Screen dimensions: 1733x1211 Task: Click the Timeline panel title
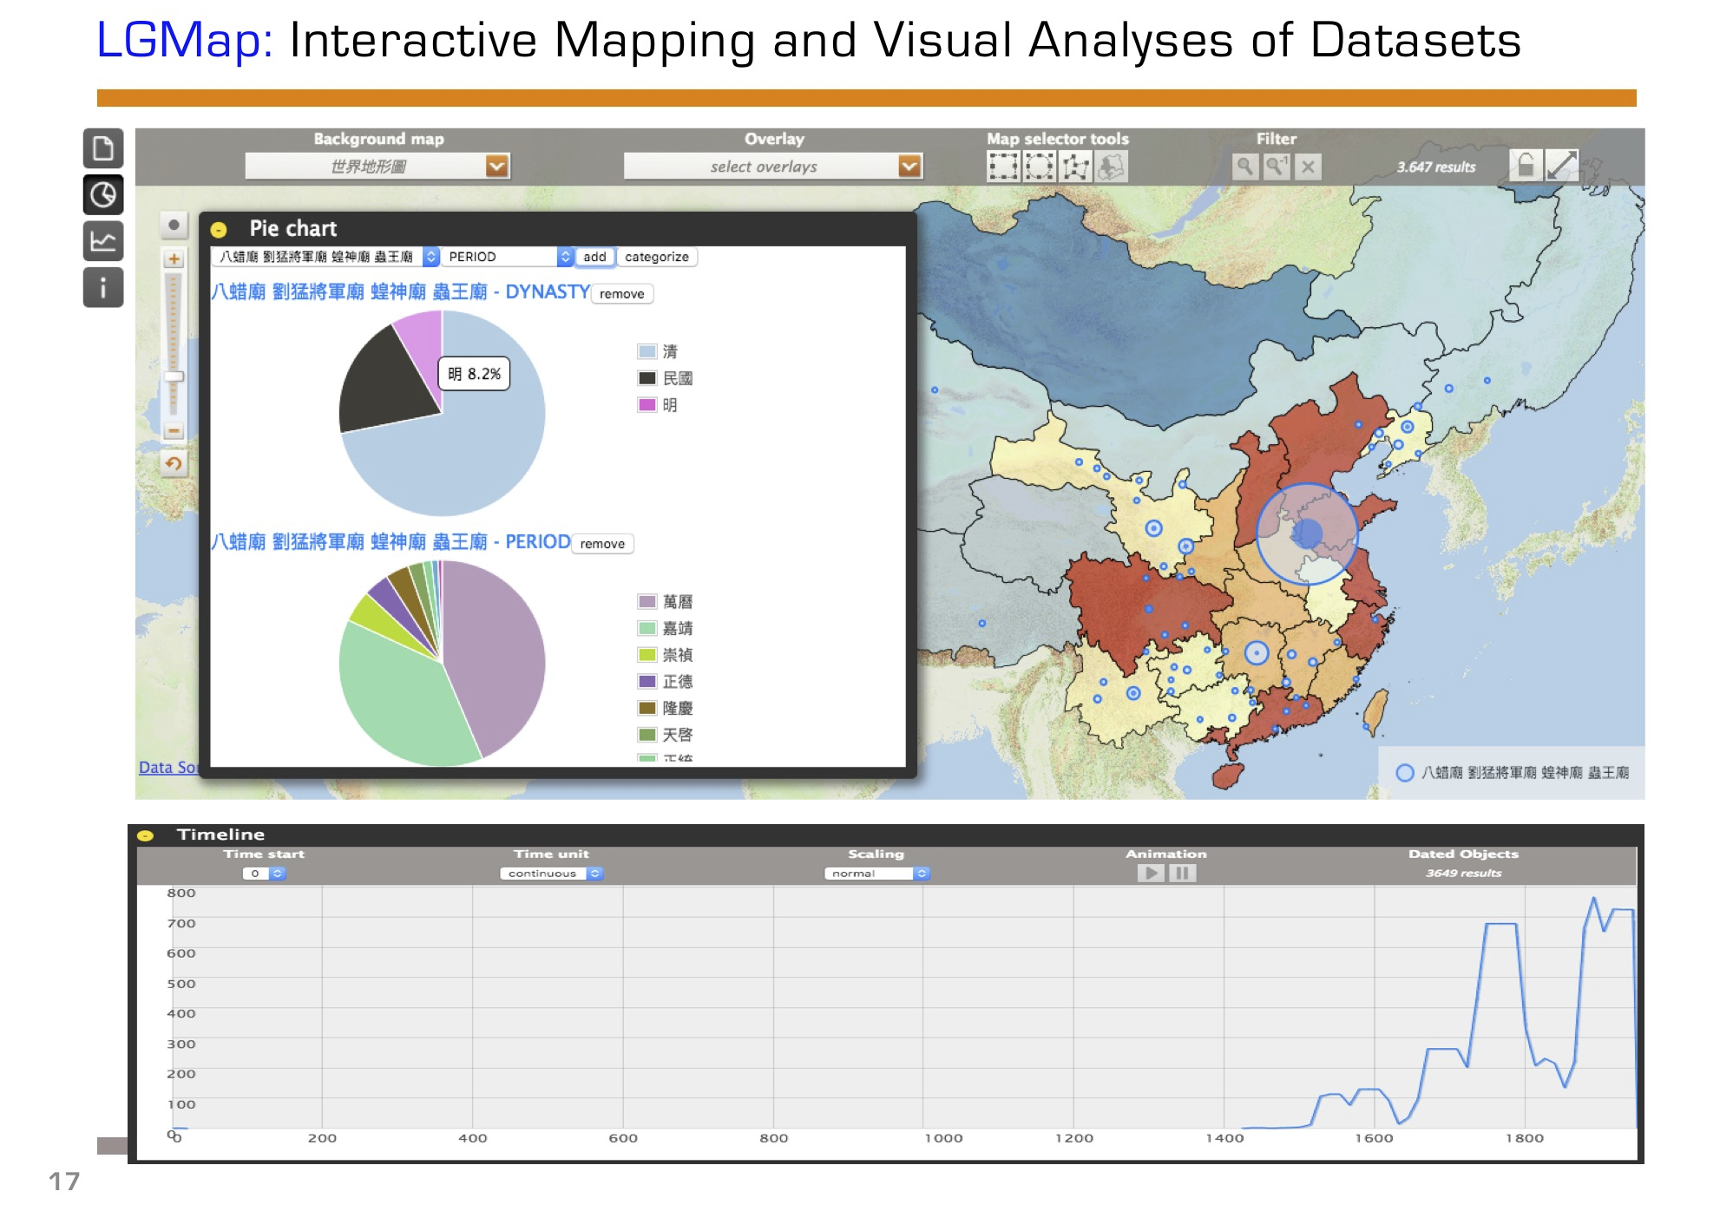click(220, 835)
